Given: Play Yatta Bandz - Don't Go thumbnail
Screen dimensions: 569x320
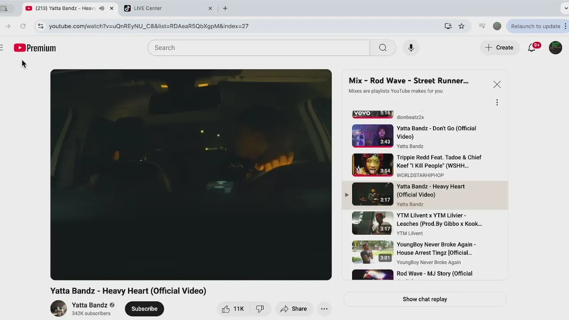Looking at the screenshot, I should pyautogui.click(x=373, y=136).
